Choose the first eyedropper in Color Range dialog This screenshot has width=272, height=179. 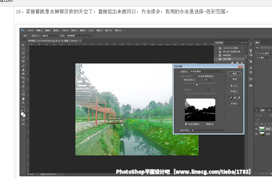click(x=230, y=98)
